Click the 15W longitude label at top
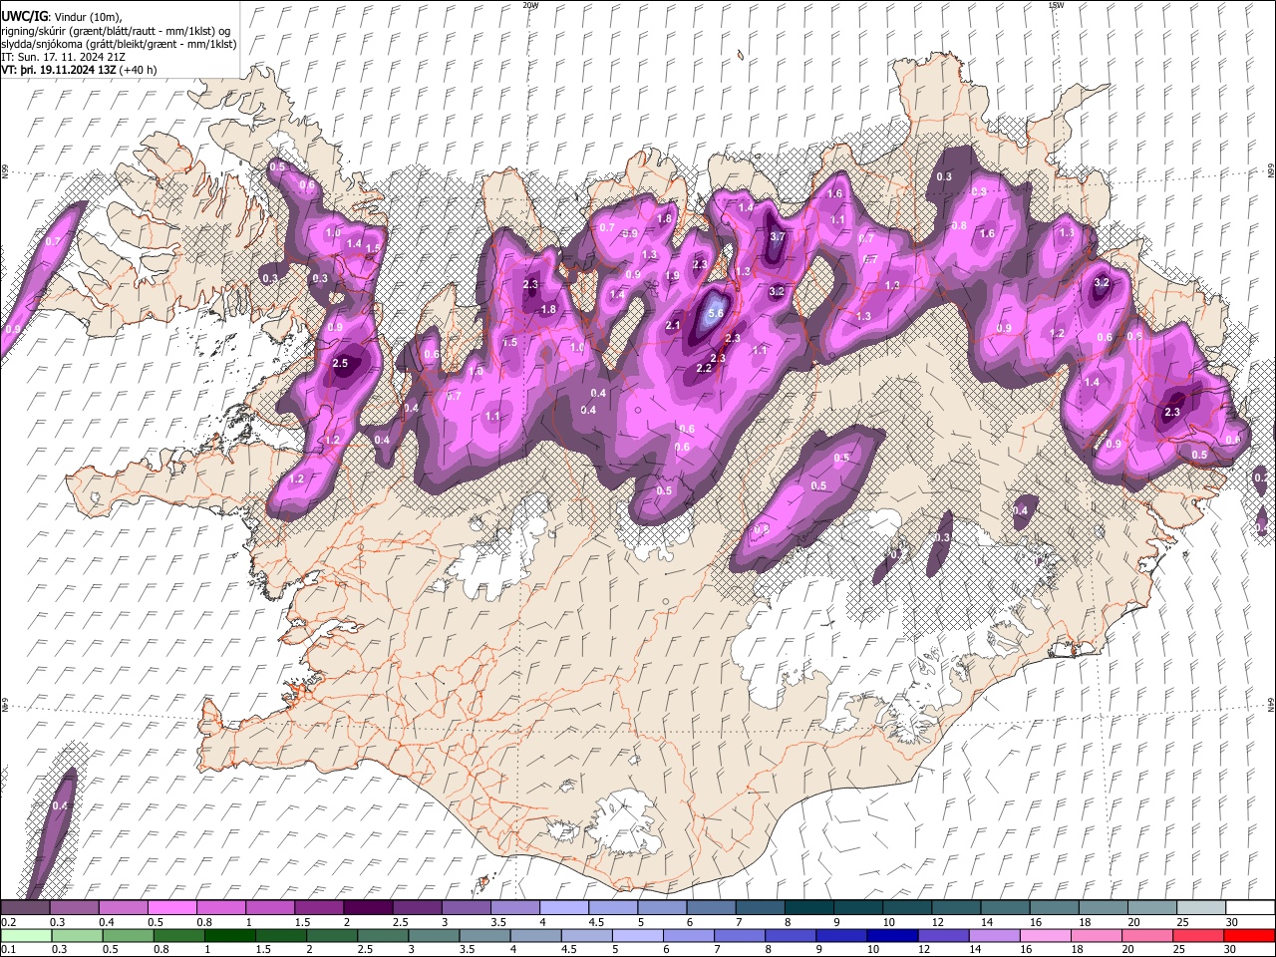The height and width of the screenshot is (957, 1276). tap(1056, 5)
